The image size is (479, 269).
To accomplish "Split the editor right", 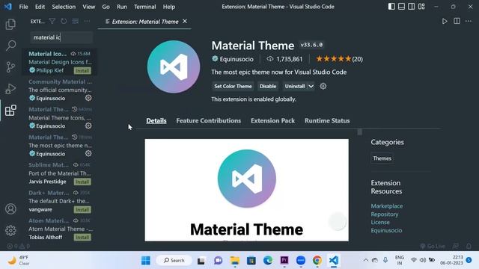I will coord(457,22).
